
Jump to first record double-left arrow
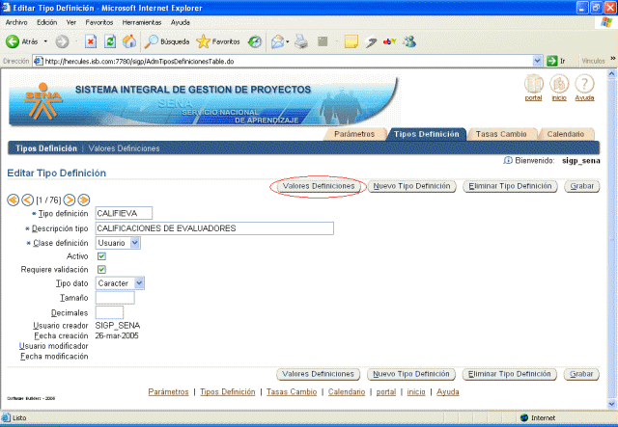point(13,200)
